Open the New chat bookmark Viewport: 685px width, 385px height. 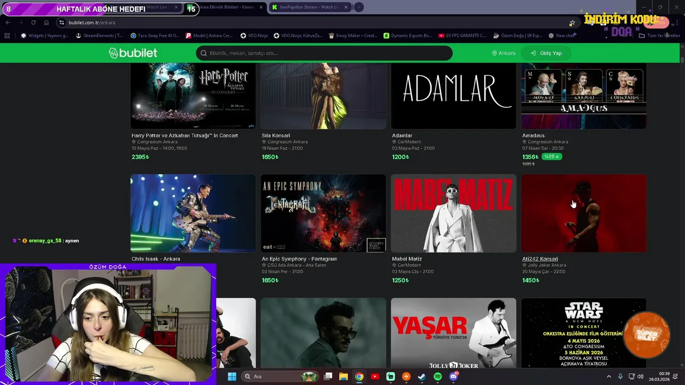(x=562, y=36)
